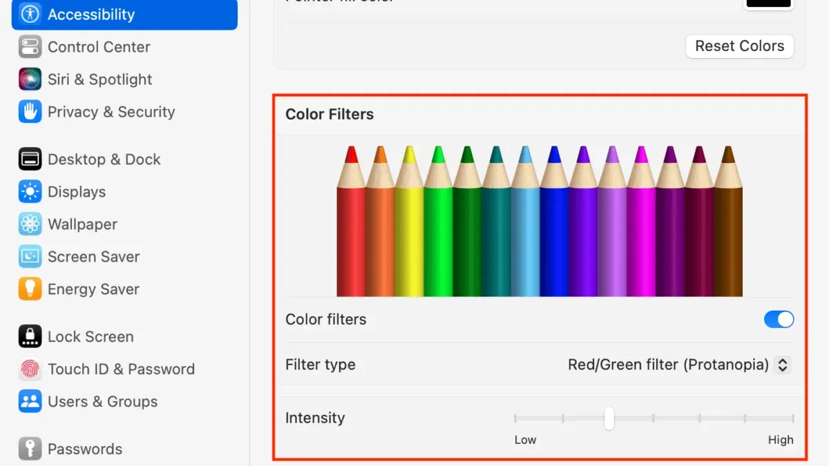Click the Reset Colors button
Image resolution: width=829 pixels, height=466 pixels.
tap(740, 46)
